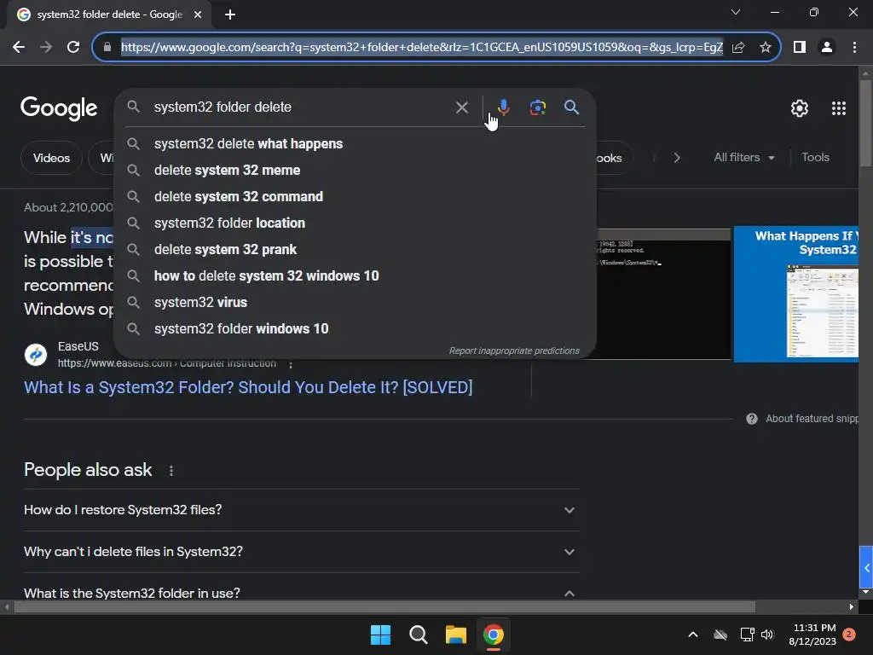This screenshot has height=655, width=873.
Task: Go to the Google home logo
Action: (x=59, y=108)
